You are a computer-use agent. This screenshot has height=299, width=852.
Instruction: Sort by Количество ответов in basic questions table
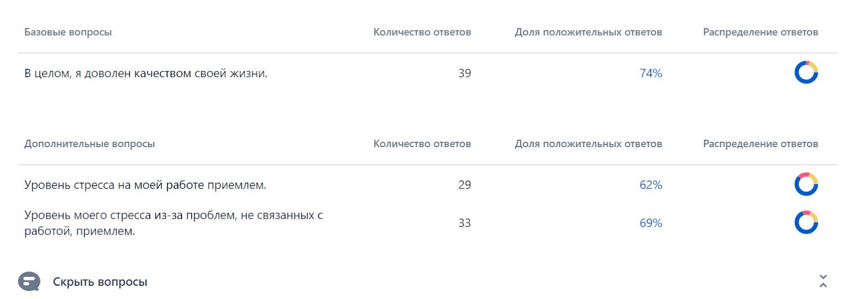pos(422,32)
